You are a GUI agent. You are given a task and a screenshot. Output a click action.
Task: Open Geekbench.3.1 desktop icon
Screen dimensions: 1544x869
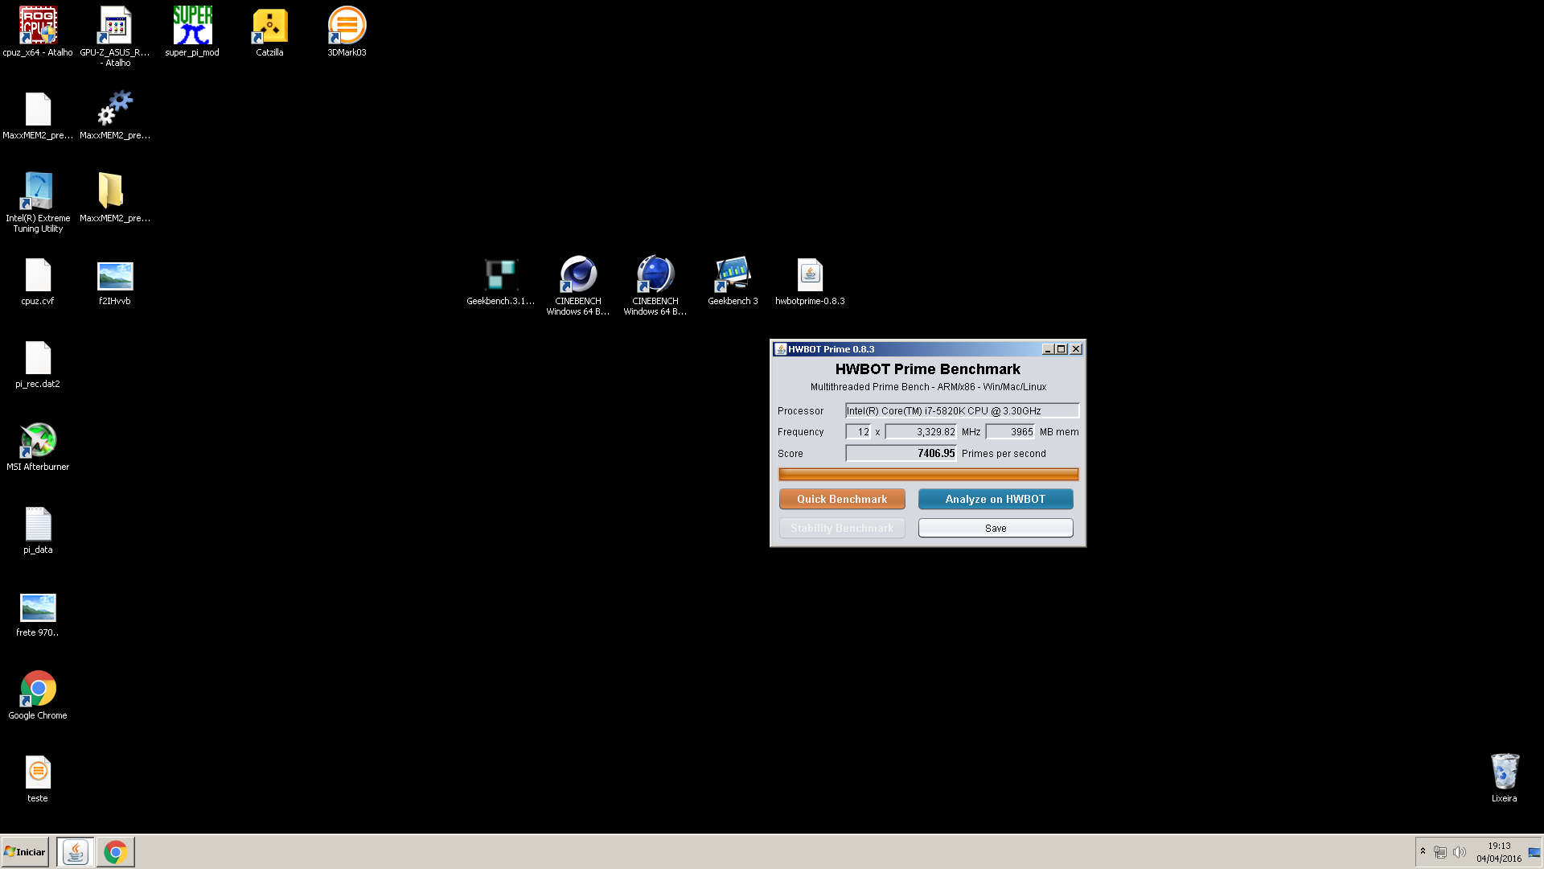tap(501, 275)
